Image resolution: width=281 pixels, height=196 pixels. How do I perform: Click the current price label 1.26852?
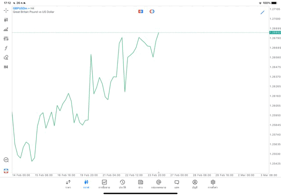(275, 32)
